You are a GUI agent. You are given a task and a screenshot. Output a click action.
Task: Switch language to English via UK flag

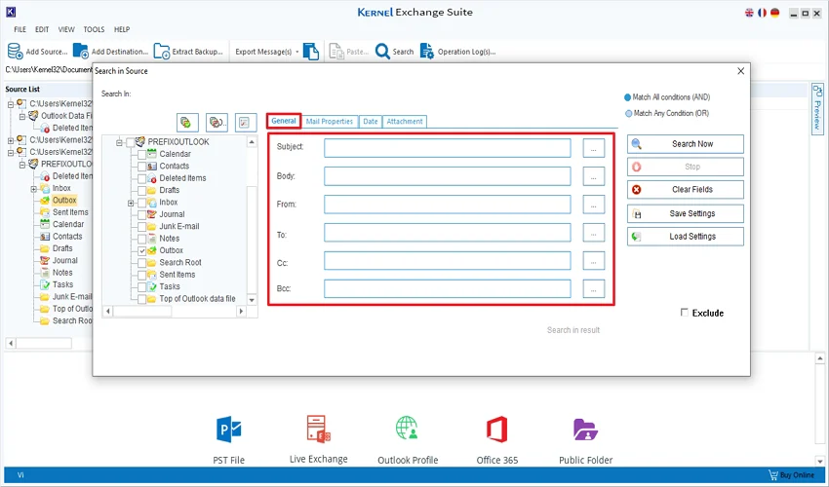point(749,13)
